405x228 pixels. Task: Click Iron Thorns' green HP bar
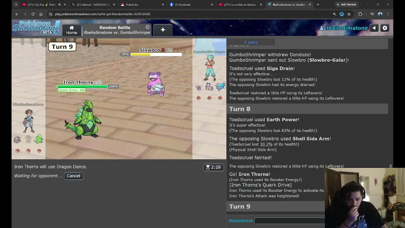[82, 86]
